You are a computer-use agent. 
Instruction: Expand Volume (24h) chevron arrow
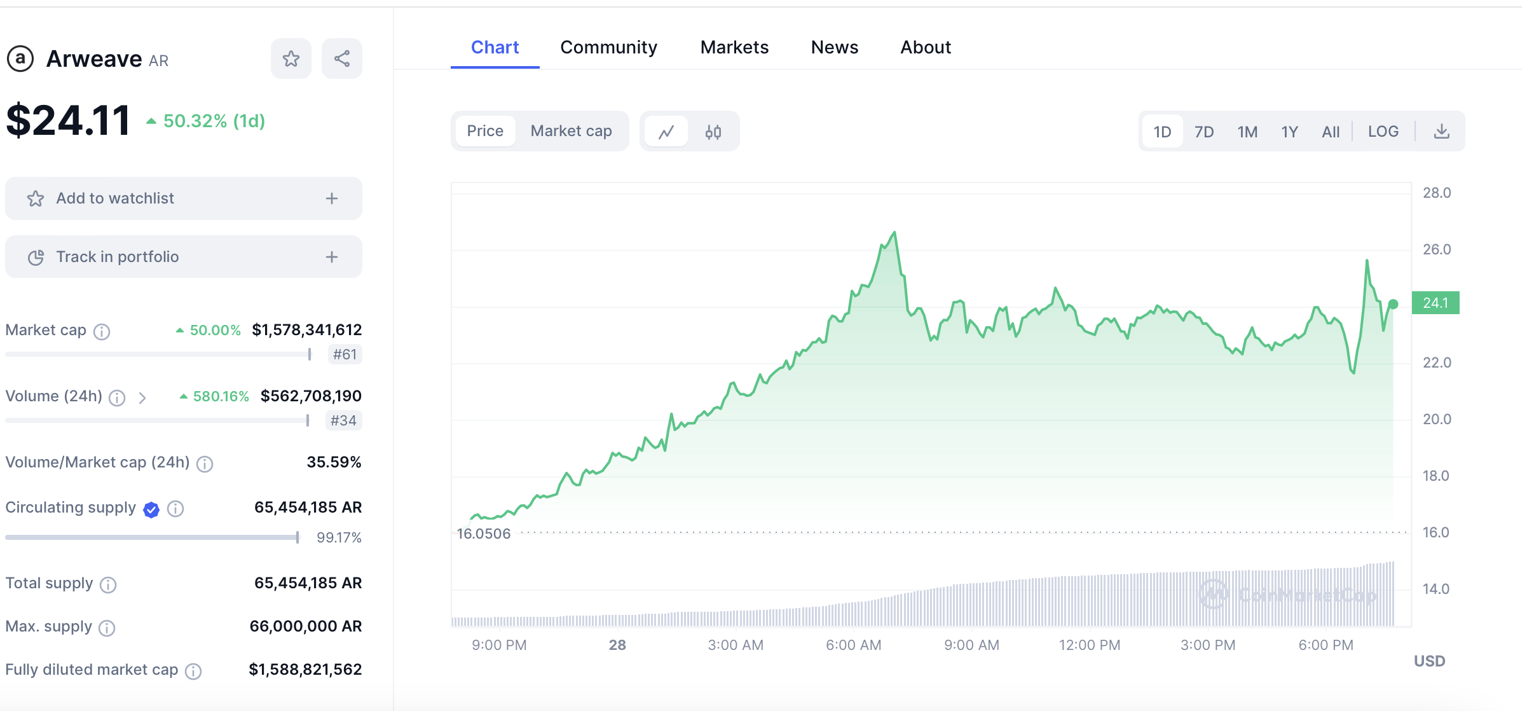tap(142, 398)
